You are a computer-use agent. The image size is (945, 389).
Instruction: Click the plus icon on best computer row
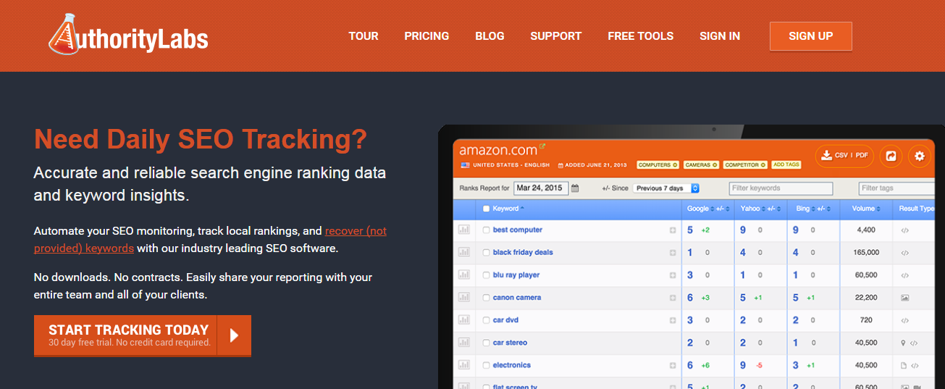point(673,230)
